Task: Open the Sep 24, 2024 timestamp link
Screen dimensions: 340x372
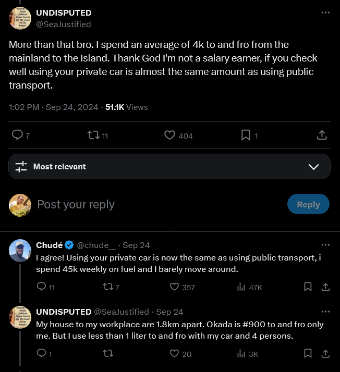Action: (72, 107)
